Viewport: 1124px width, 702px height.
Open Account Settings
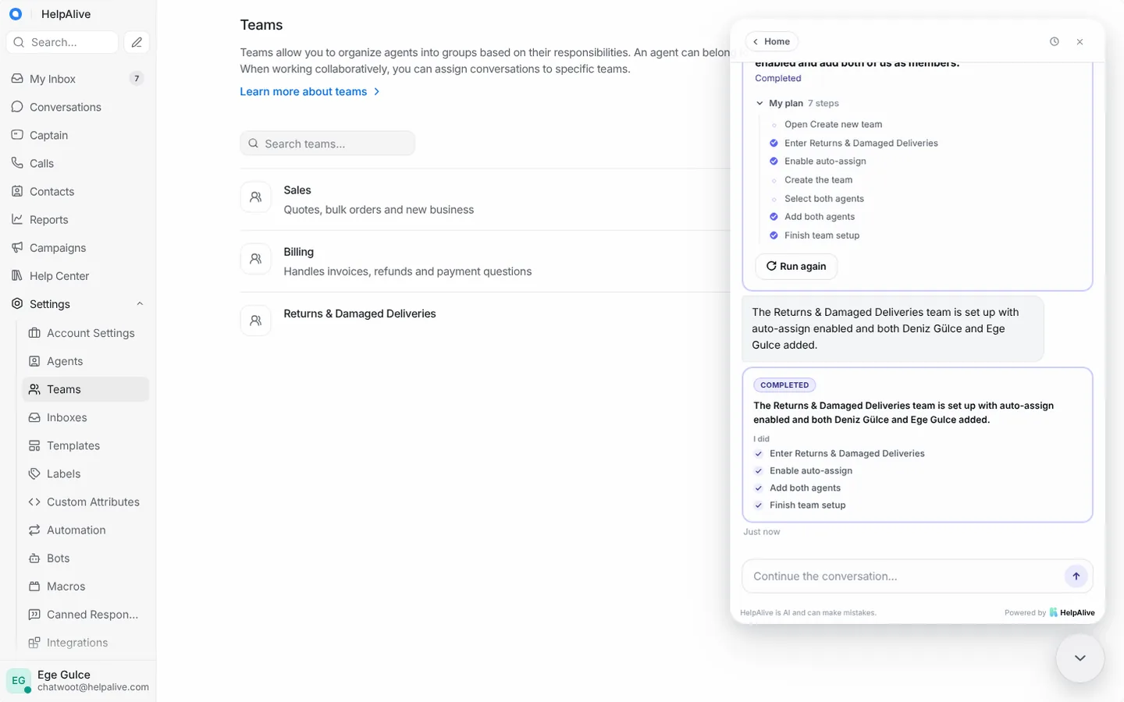pos(86,333)
